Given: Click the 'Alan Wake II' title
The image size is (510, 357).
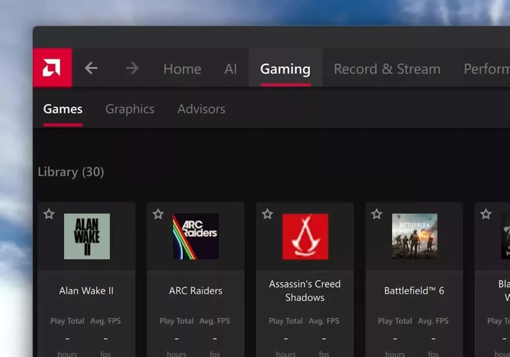Looking at the screenshot, I should point(87,290).
